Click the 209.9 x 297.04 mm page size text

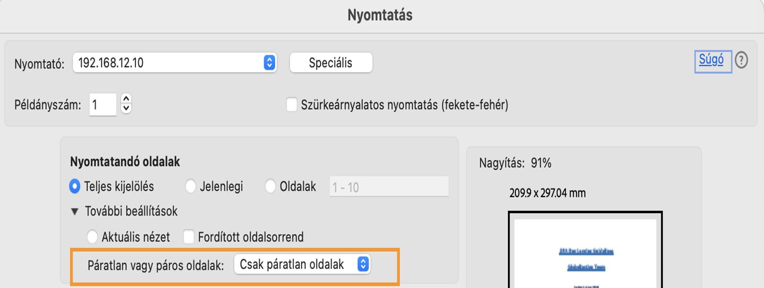tap(547, 193)
